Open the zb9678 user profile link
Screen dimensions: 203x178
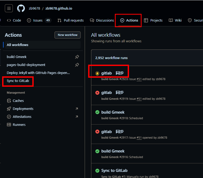click(34, 9)
